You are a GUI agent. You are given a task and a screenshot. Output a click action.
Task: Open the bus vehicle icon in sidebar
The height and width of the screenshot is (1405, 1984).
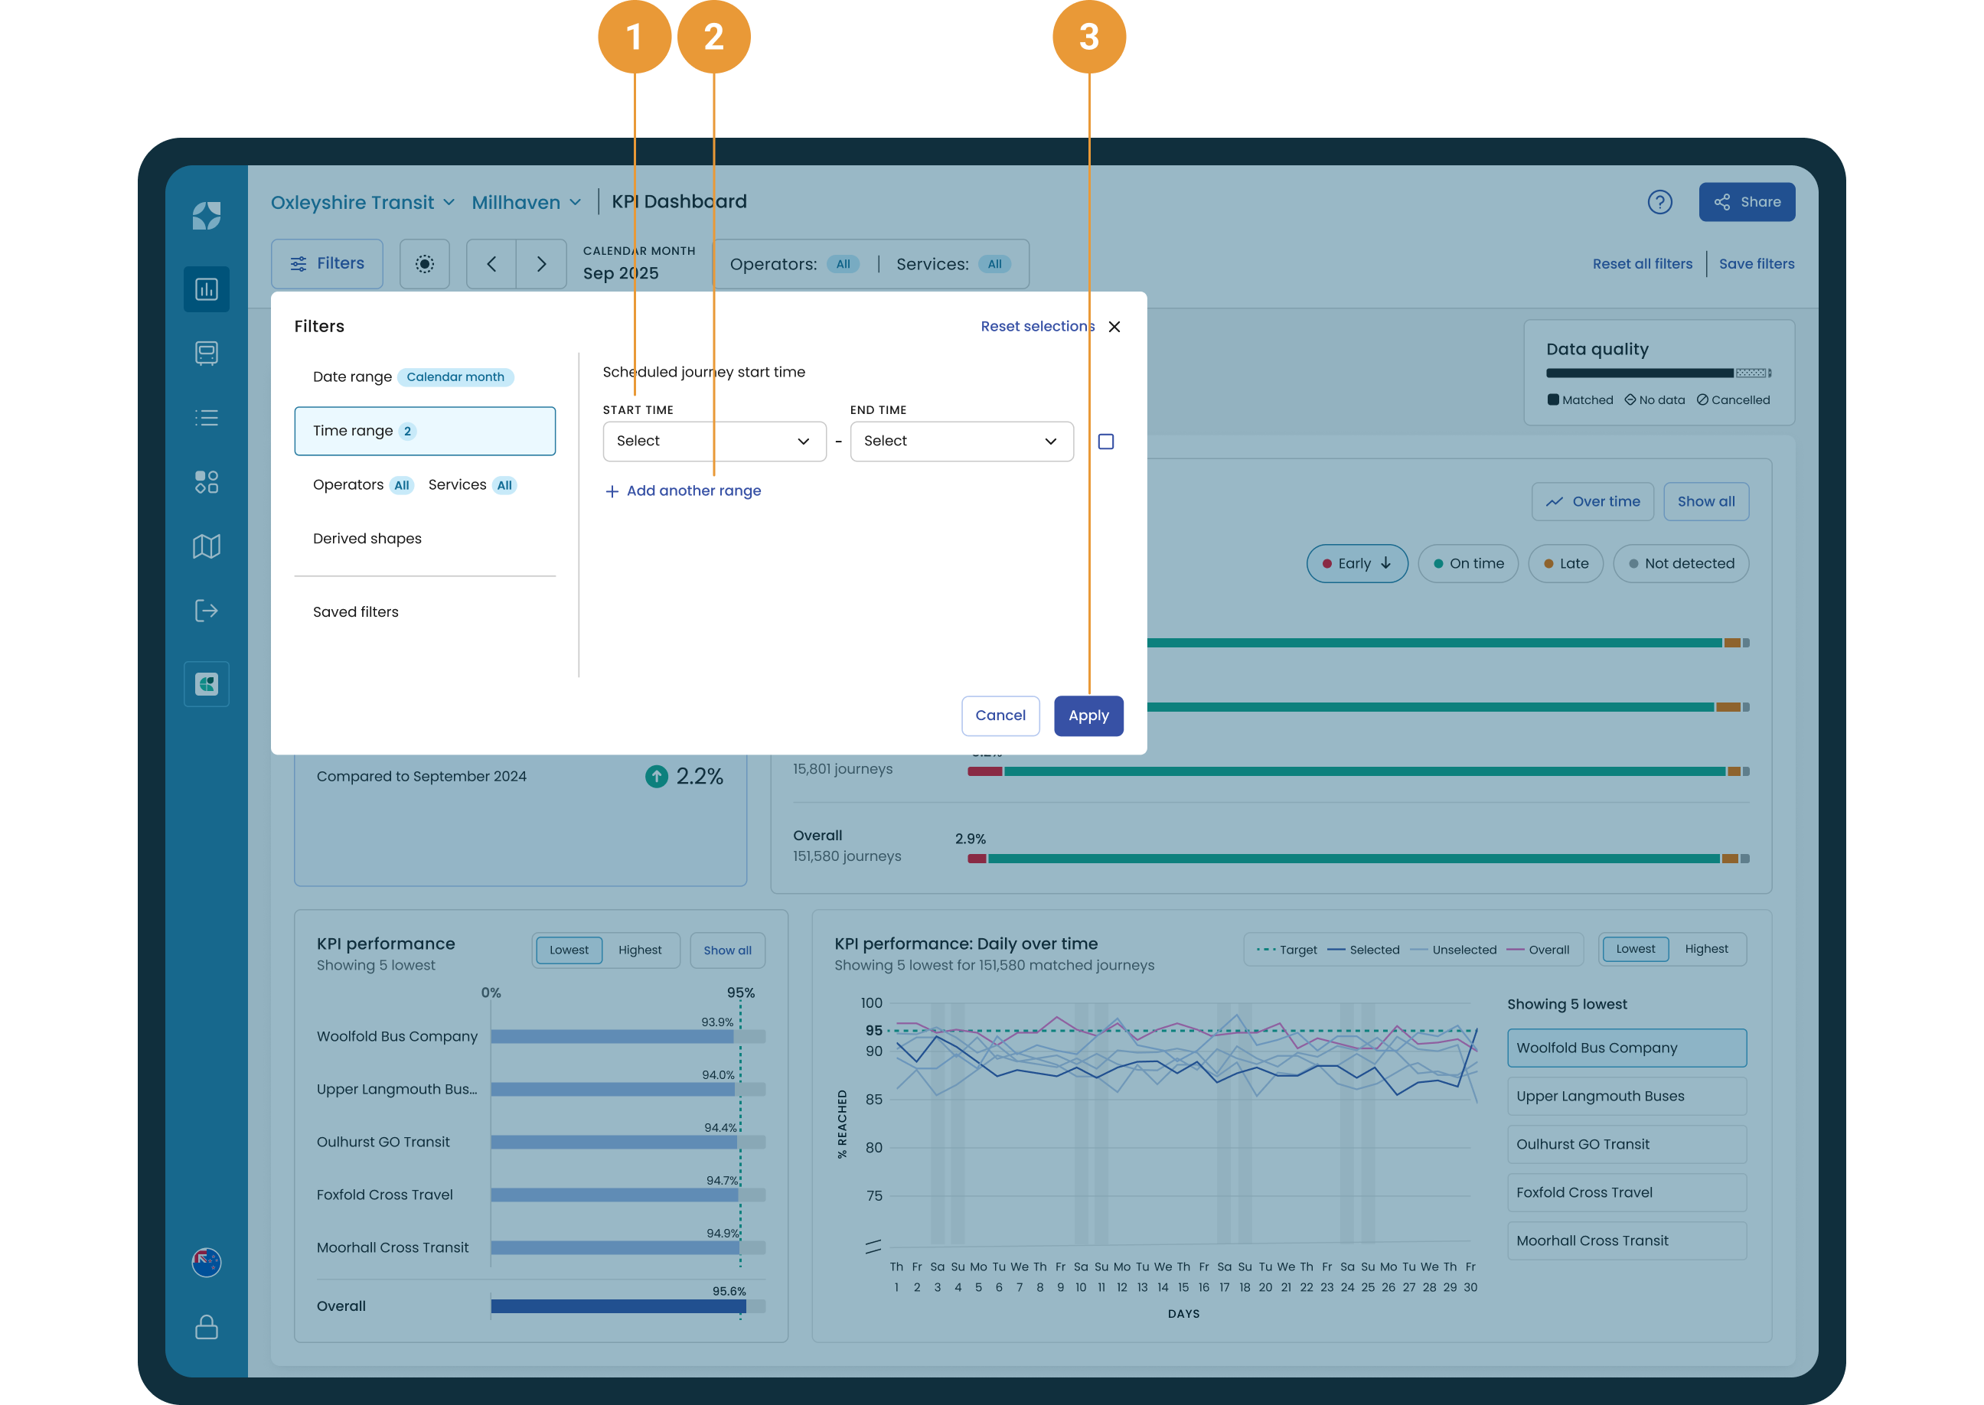point(206,353)
